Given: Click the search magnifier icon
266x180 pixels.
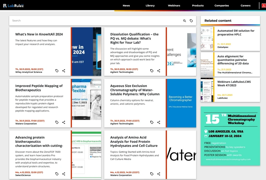Looking at the screenshot, I should (185, 21).
